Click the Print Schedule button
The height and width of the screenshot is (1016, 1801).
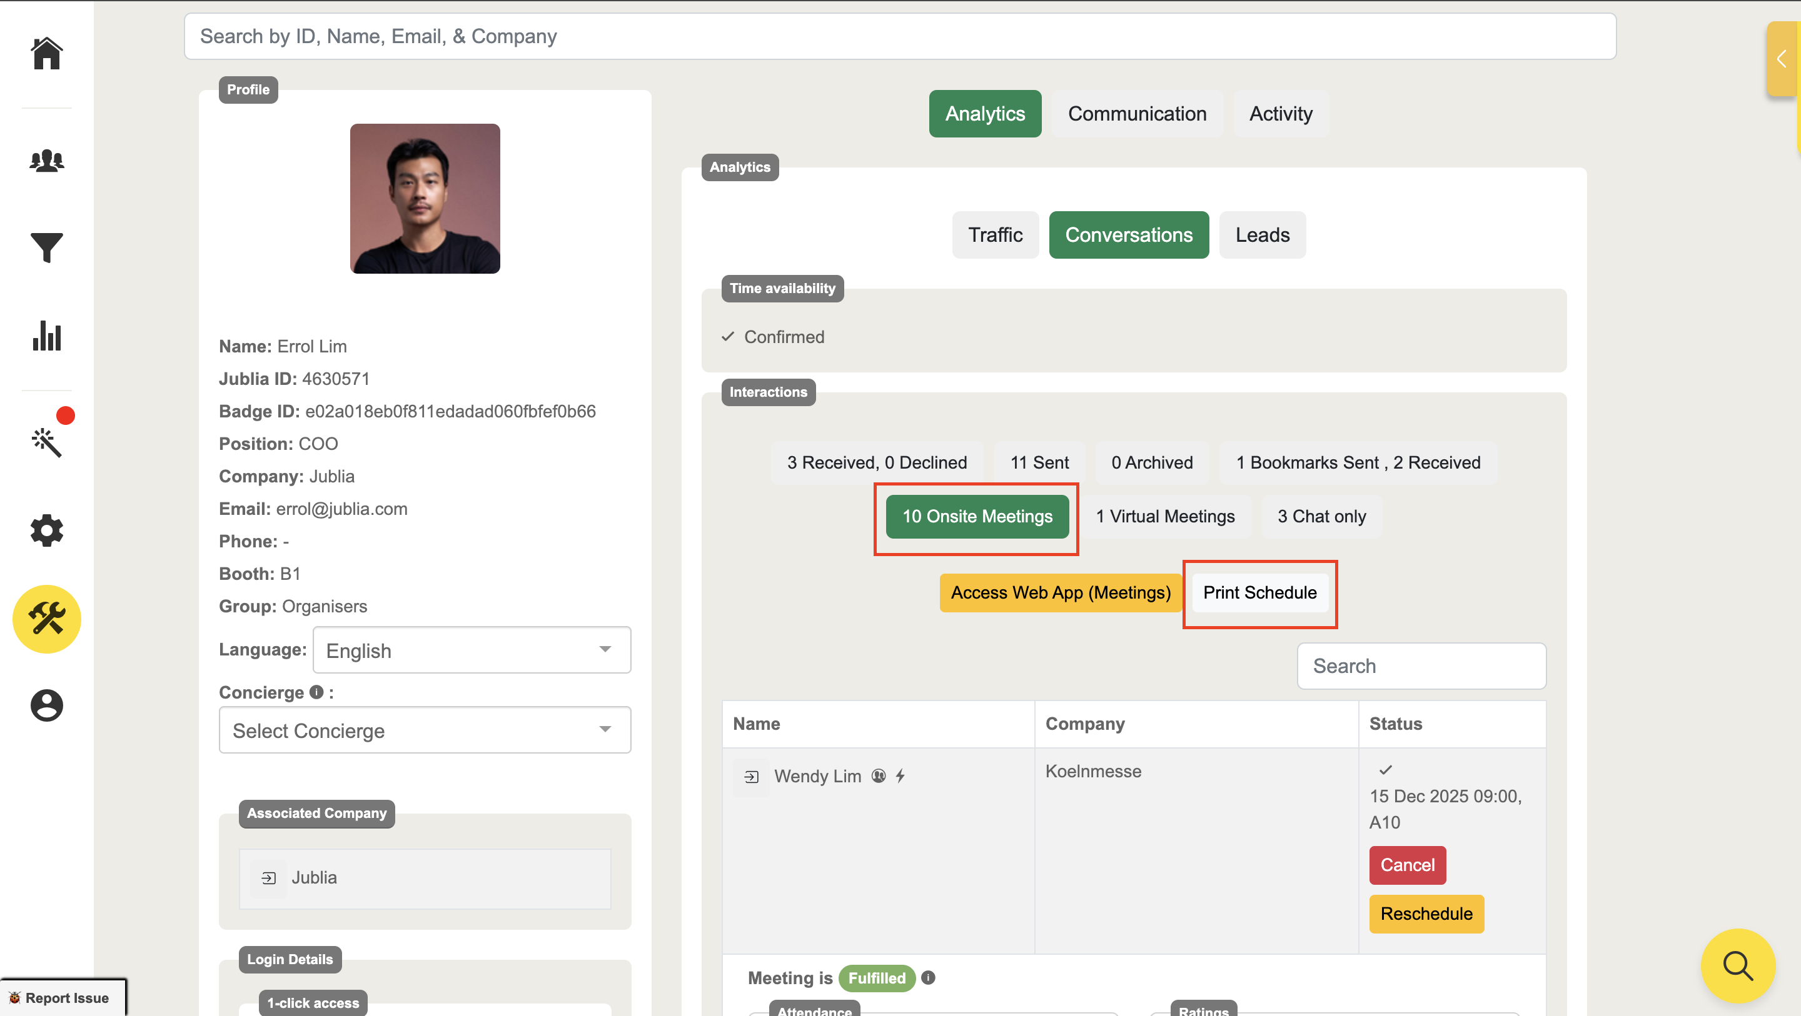pyautogui.click(x=1259, y=592)
